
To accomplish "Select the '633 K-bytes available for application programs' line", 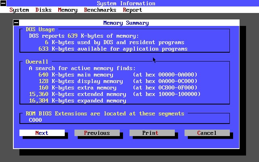I will point(113,49).
